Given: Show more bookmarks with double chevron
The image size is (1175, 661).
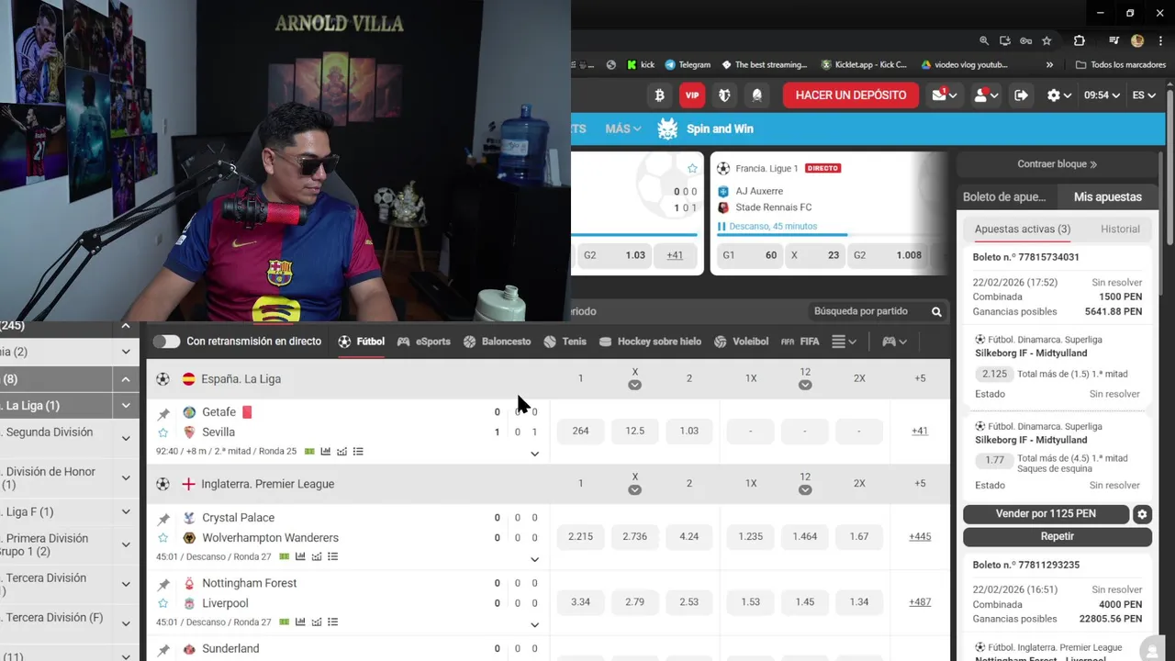Looking at the screenshot, I should 1049,65.
